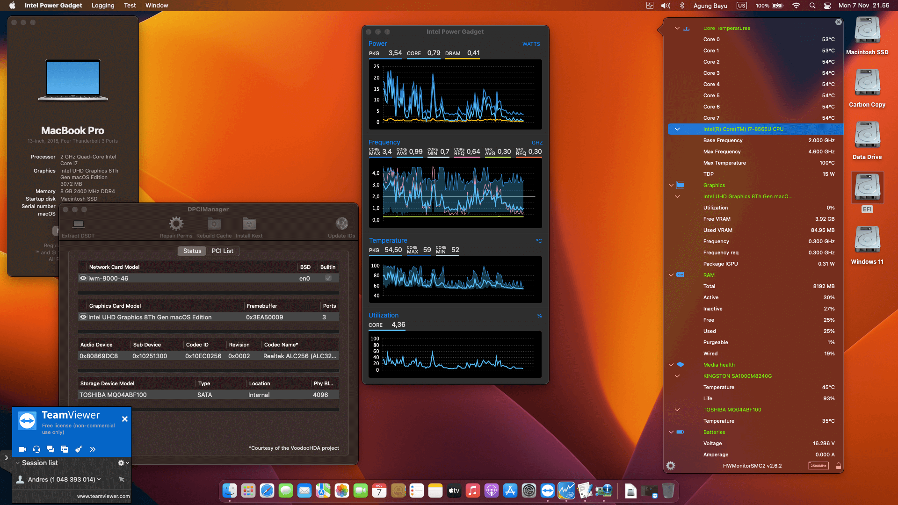This screenshot has height=505, width=898.
Task: Toggle eye icon for Intel UHD Graphics row
Action: click(83, 317)
